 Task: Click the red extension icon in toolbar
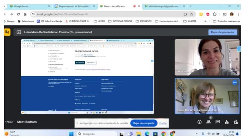coord(208,14)
